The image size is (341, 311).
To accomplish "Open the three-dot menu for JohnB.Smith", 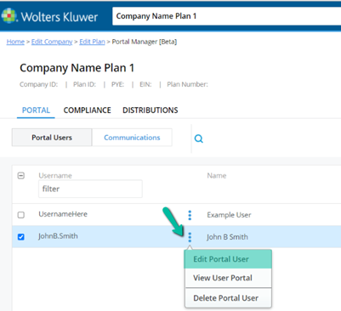I will pyautogui.click(x=190, y=237).
